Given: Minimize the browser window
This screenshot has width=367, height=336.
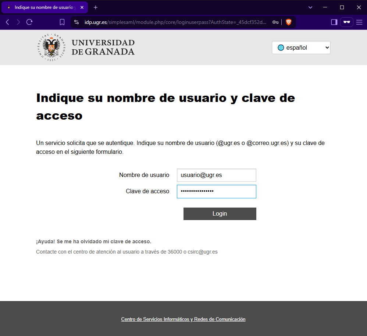Looking at the screenshot, I should point(325,7).
